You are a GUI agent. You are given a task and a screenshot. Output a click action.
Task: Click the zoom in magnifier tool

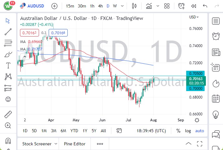[8, 125]
